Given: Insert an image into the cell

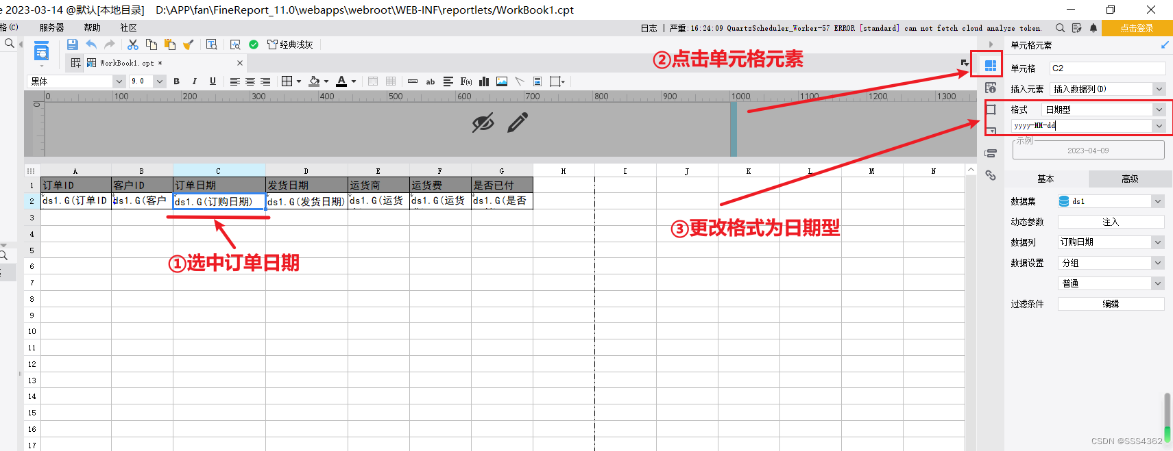Looking at the screenshot, I should (502, 81).
